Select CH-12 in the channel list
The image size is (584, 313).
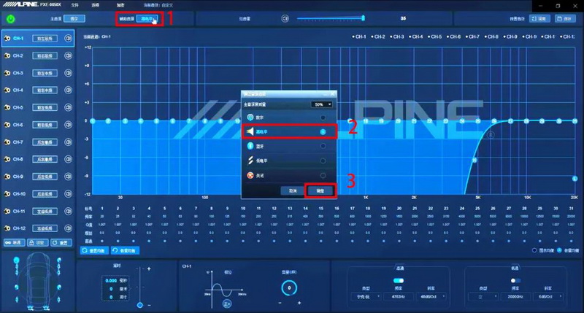click(38, 228)
